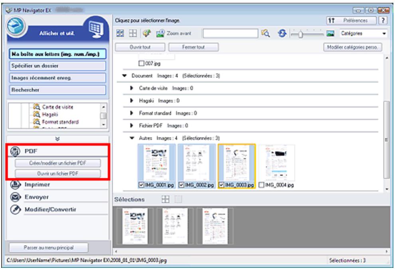Click down arrow of category tree scrollbar

point(103,125)
